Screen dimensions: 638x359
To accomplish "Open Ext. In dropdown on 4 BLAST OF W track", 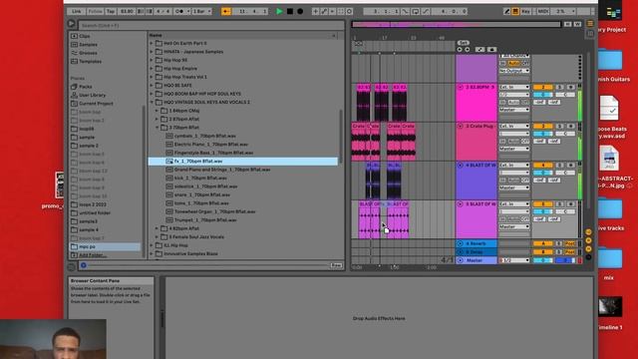I will click(x=514, y=166).
